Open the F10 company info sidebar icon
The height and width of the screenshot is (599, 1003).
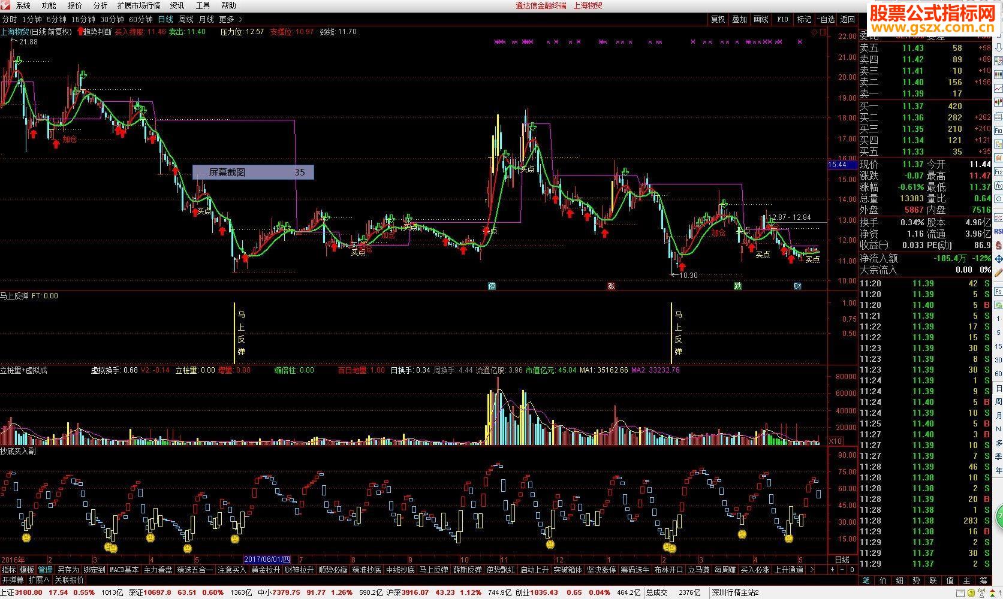point(998,130)
